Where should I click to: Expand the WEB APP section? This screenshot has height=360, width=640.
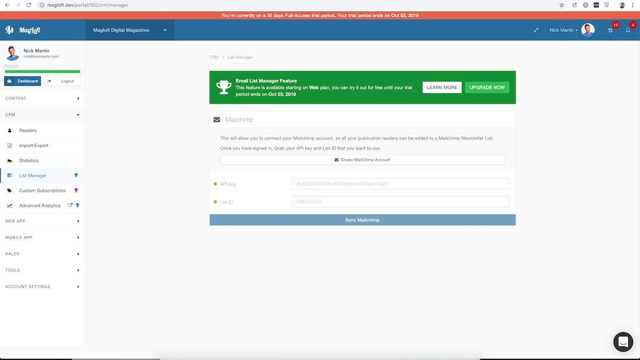pos(43,221)
